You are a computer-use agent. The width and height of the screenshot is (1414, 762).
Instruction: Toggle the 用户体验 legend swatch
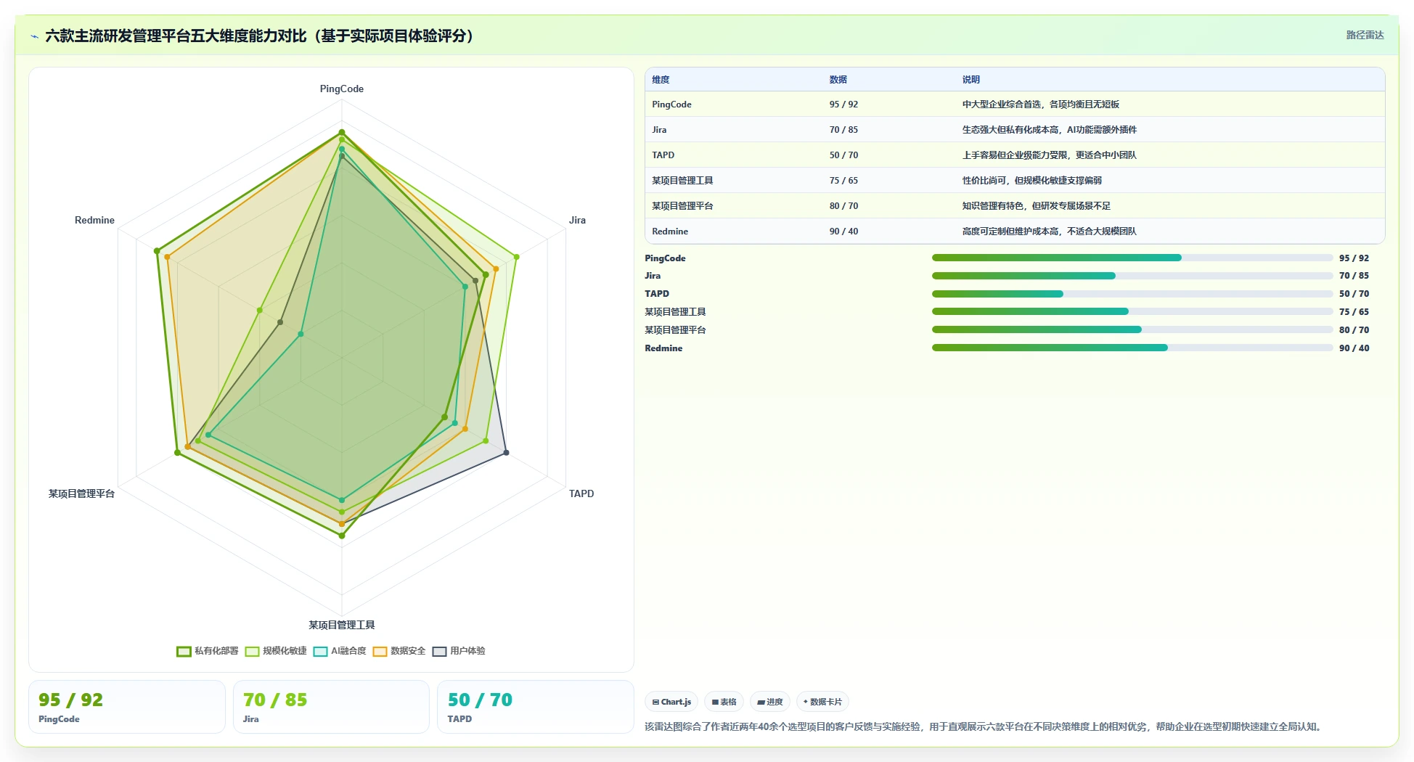coord(439,651)
